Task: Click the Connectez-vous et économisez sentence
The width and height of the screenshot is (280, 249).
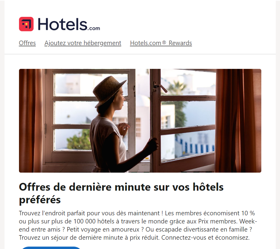Action: 205,238
